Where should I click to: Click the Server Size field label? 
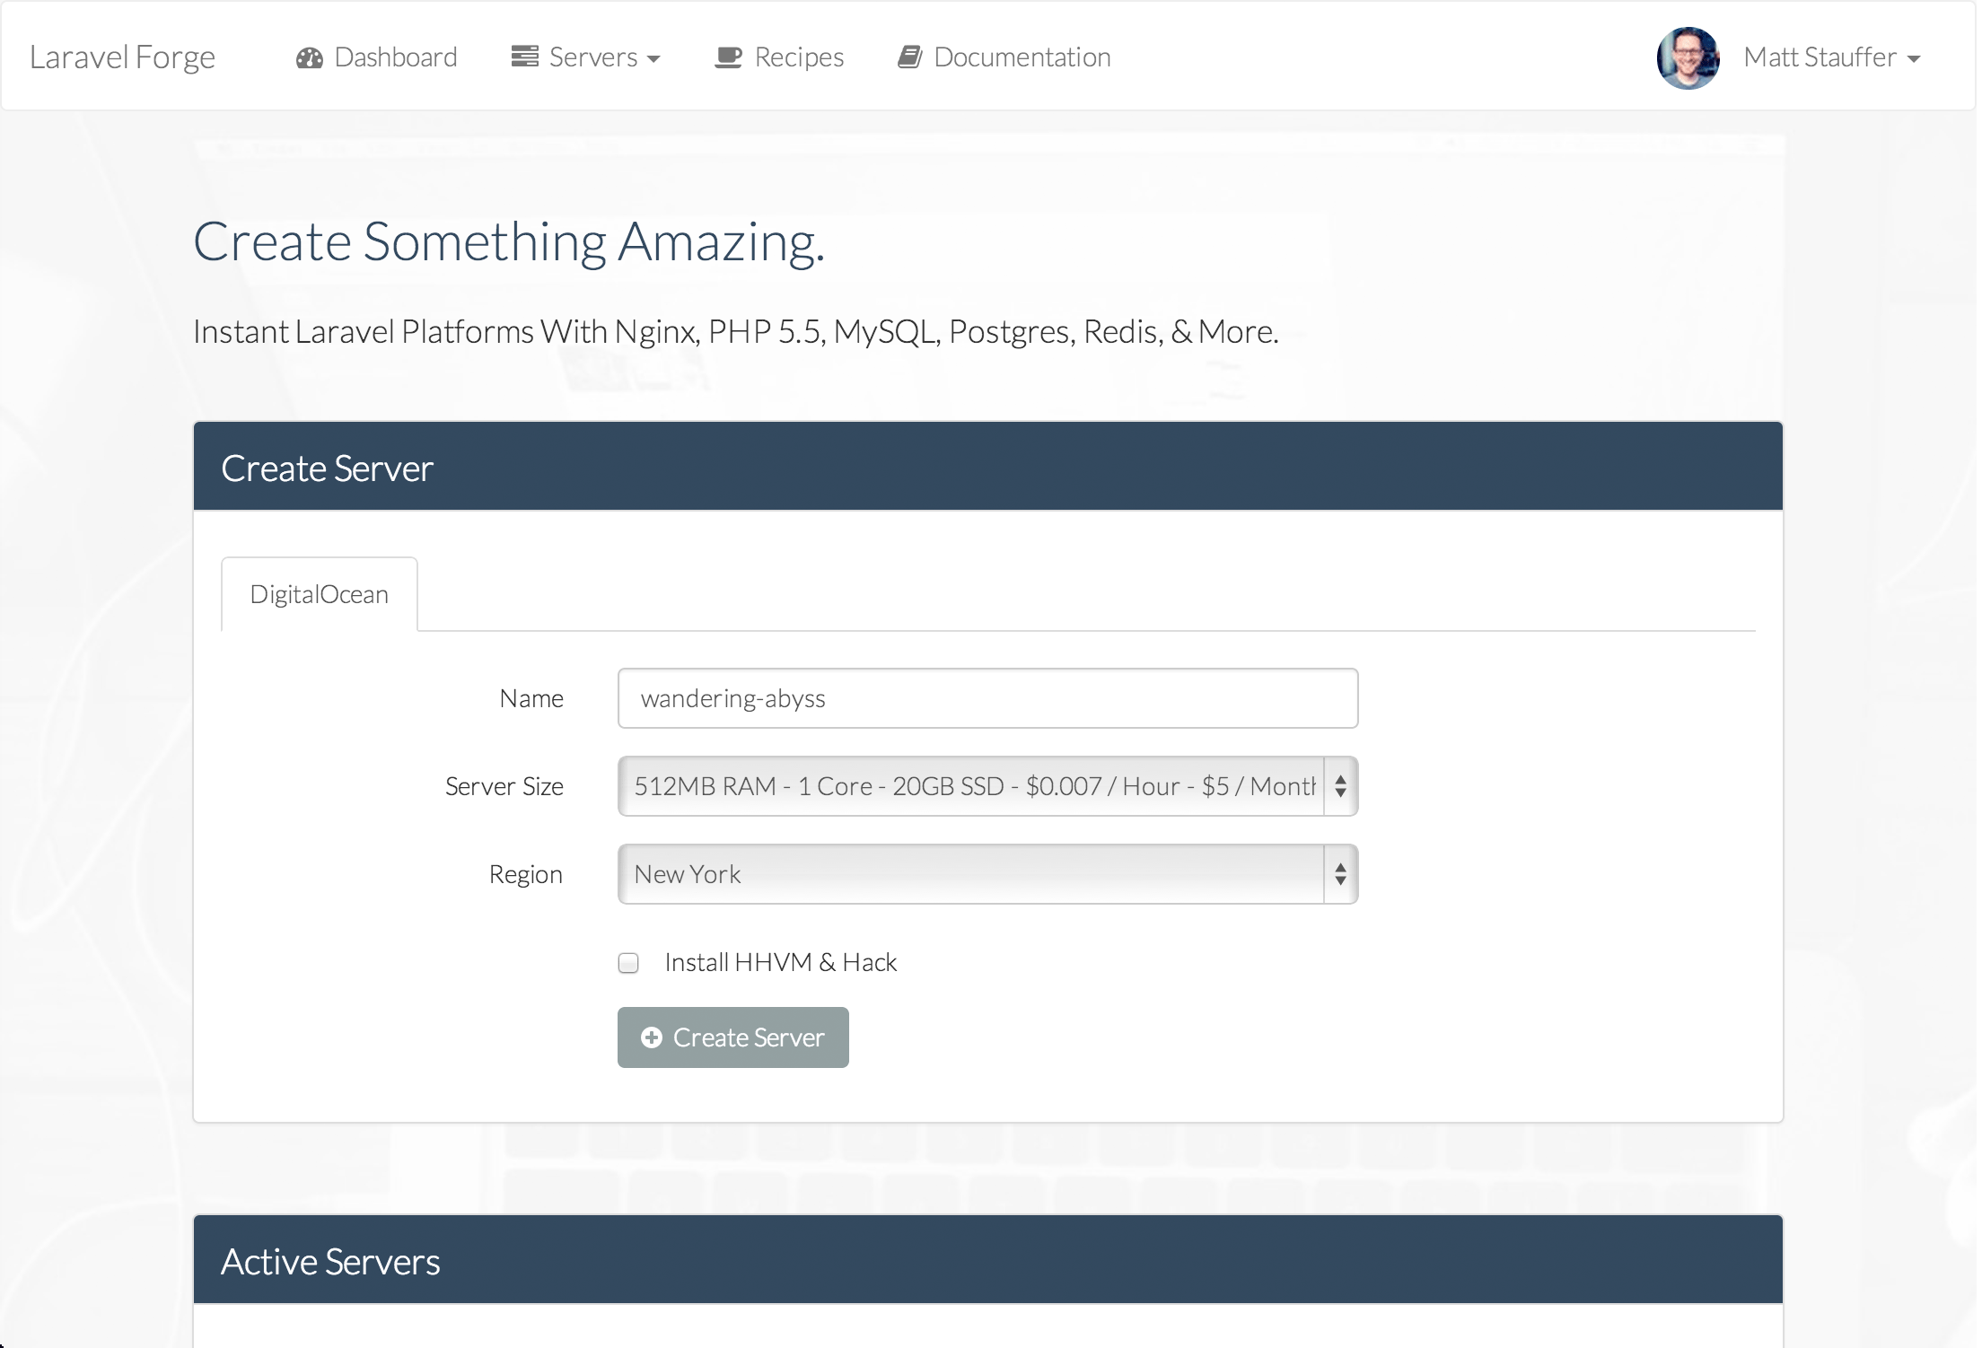(x=504, y=786)
